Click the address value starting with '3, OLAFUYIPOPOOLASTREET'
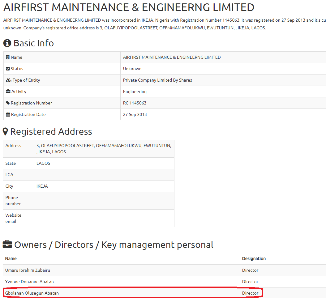The image size is (326, 298). [x=104, y=149]
